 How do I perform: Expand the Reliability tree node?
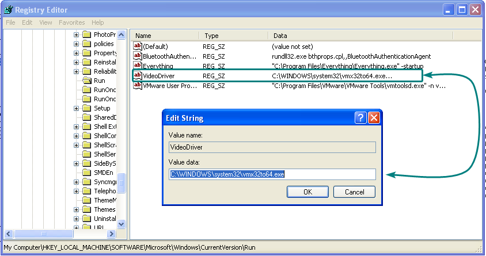click(x=77, y=71)
